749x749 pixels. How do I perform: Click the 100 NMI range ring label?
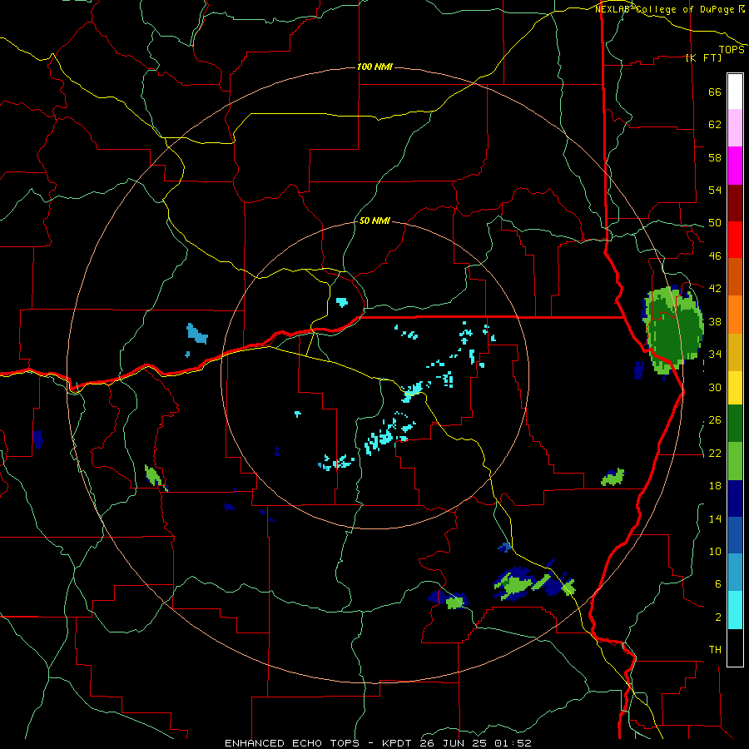(374, 67)
